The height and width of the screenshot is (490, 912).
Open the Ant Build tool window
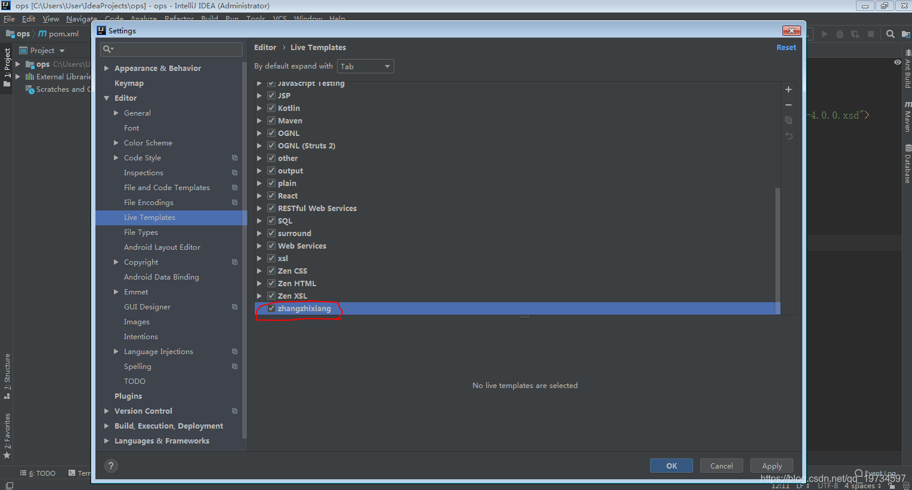click(x=907, y=69)
